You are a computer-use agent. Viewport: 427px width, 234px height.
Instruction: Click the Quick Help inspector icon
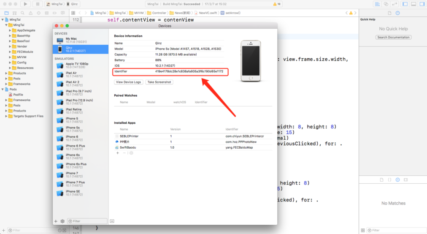click(x=397, y=13)
